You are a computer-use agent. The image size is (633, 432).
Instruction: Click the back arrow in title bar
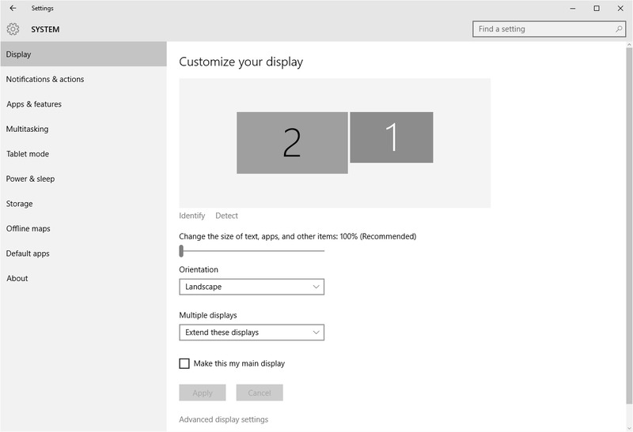tap(13, 8)
